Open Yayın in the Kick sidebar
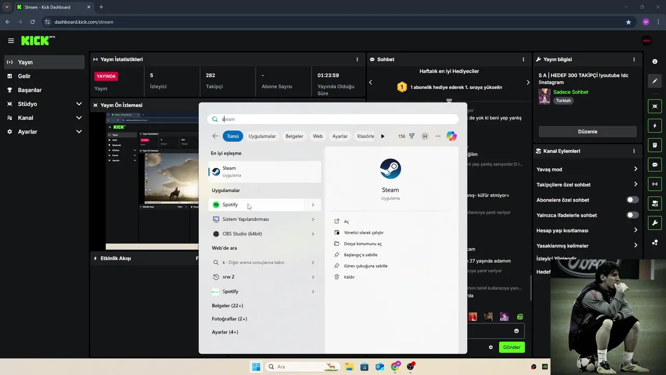This screenshot has height=375, width=666. tap(44, 62)
